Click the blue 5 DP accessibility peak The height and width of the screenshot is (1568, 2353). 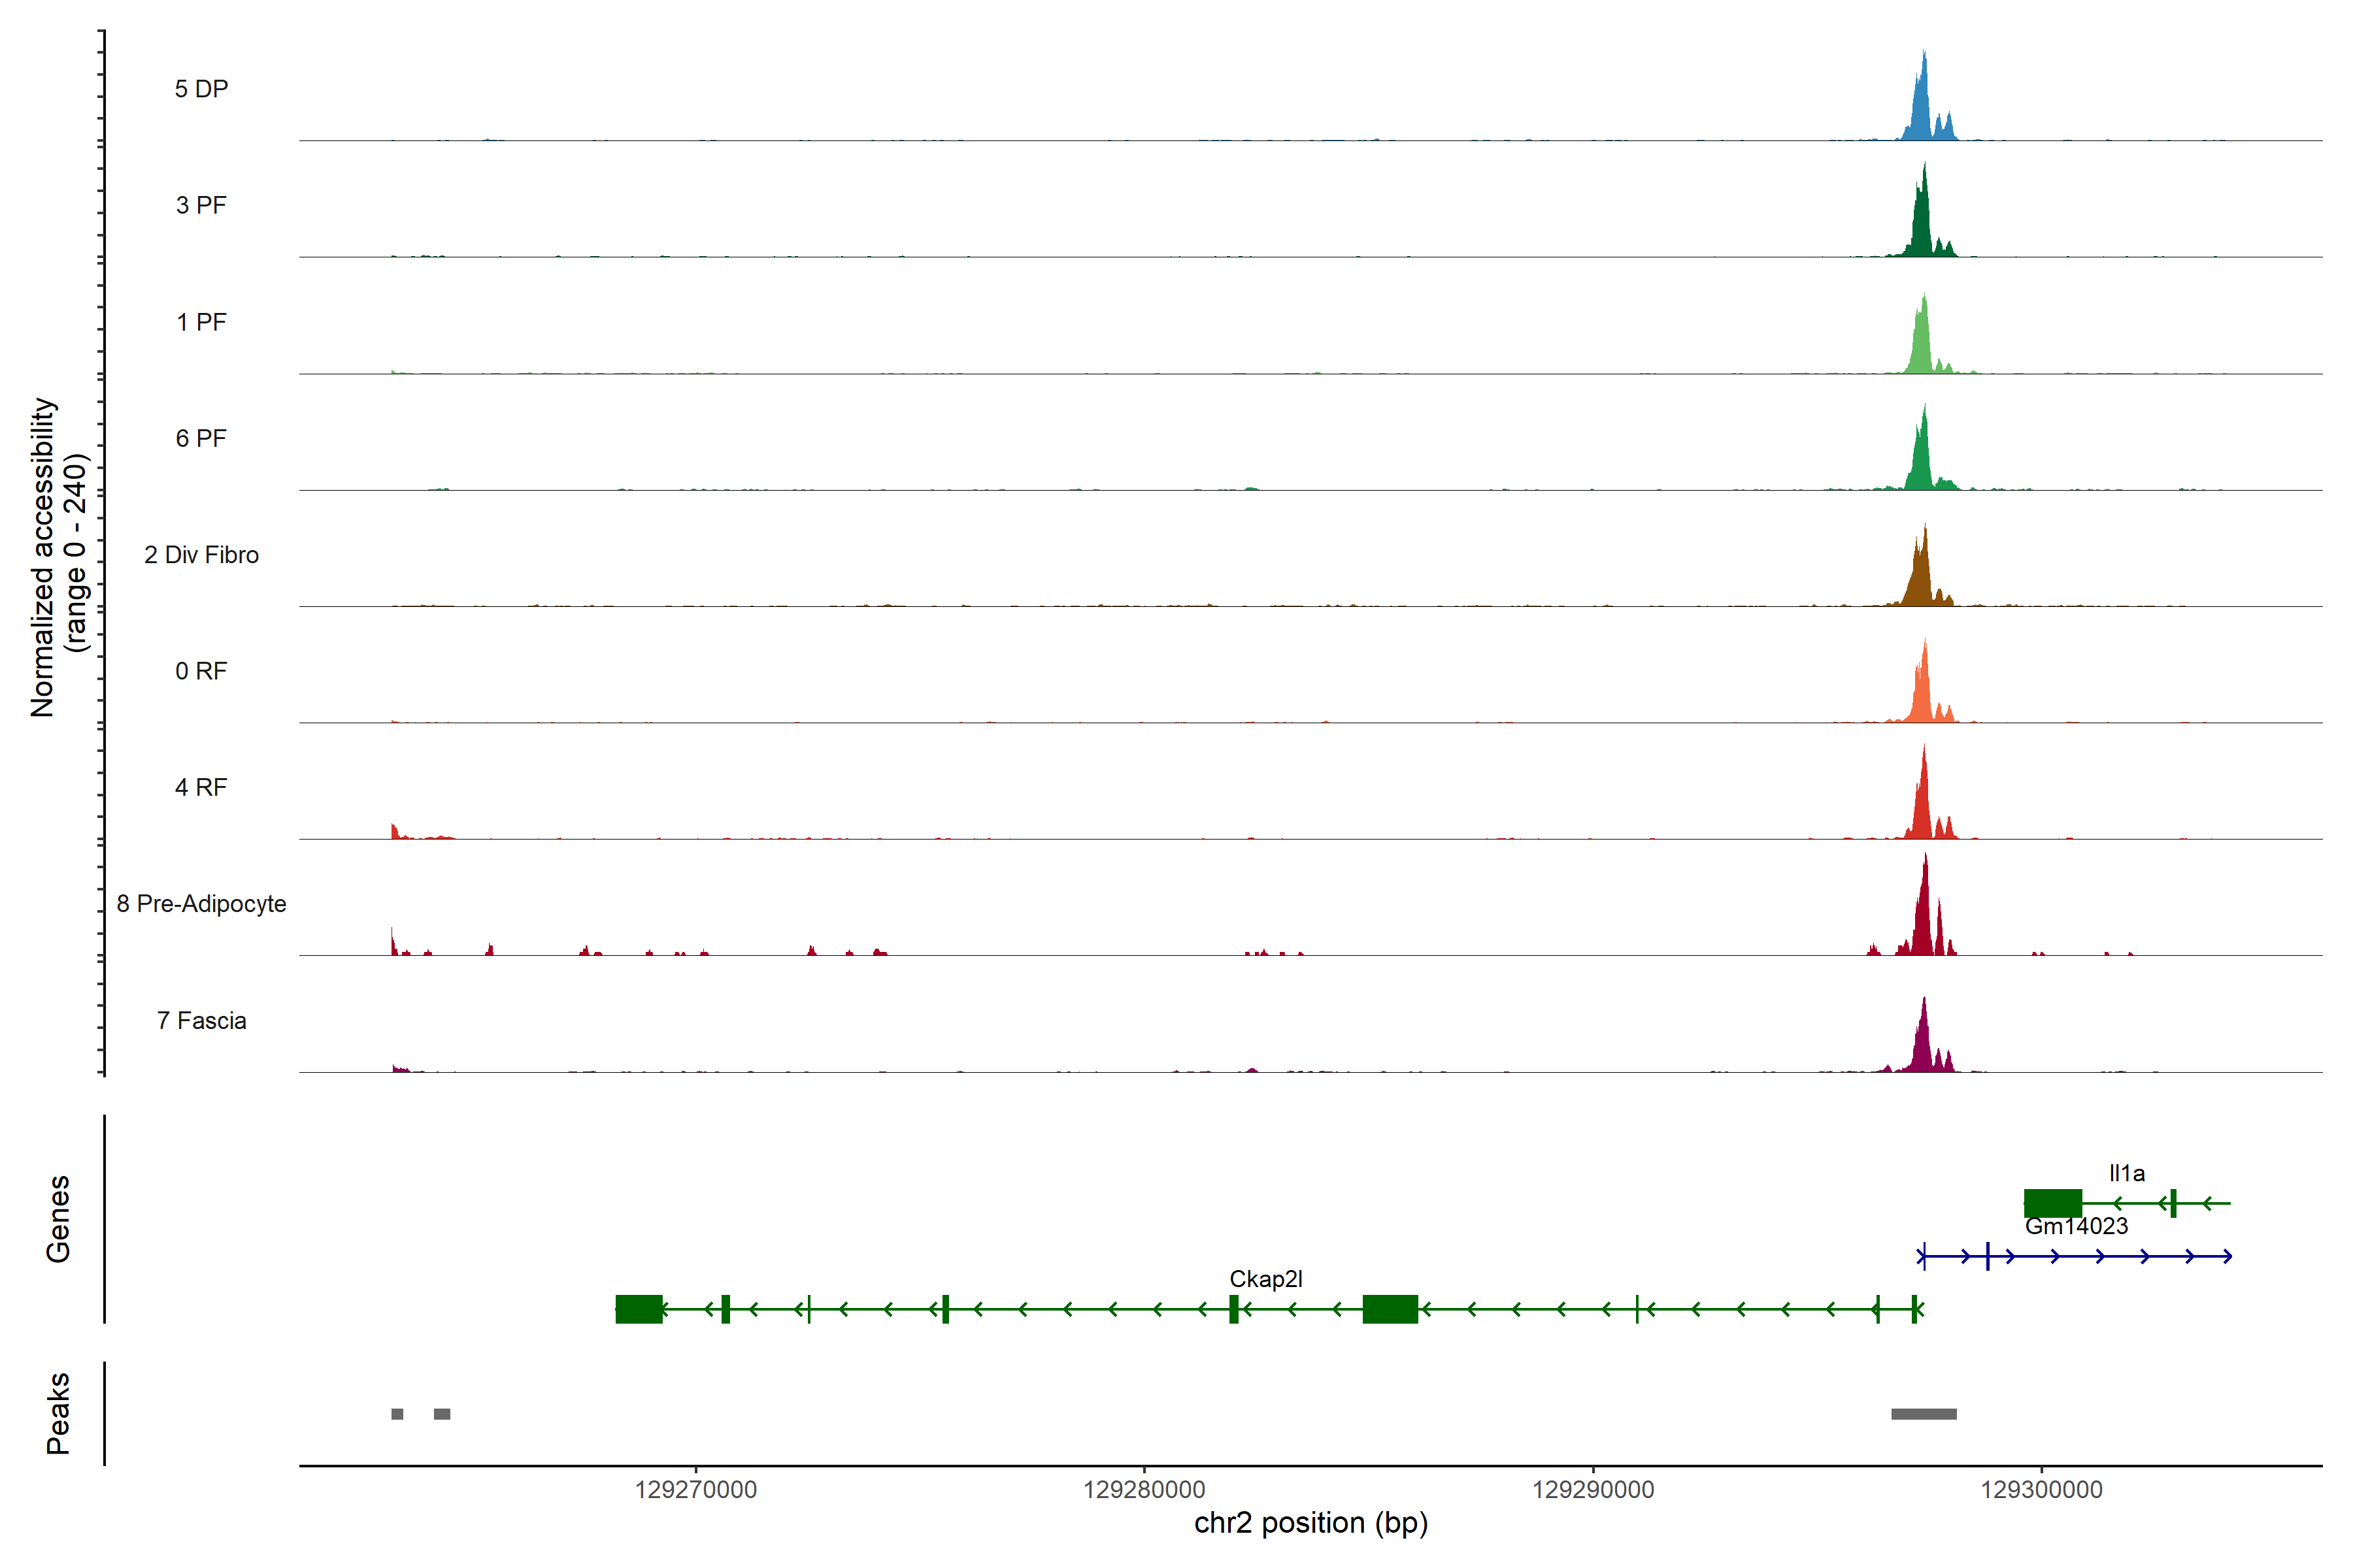click(1922, 110)
